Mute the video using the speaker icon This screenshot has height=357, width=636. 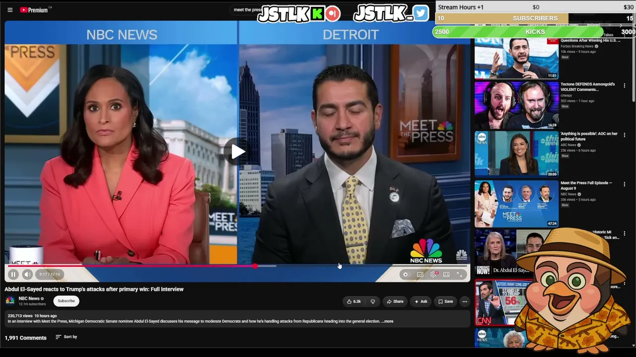tap(27, 274)
